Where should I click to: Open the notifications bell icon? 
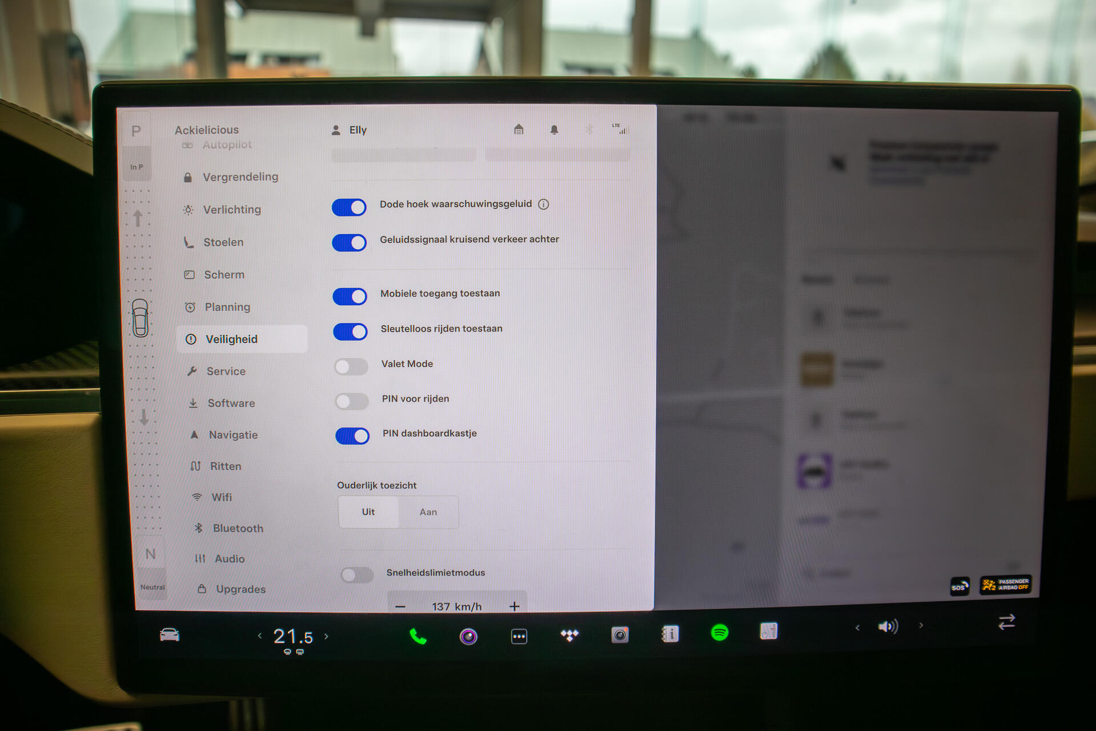tap(554, 130)
